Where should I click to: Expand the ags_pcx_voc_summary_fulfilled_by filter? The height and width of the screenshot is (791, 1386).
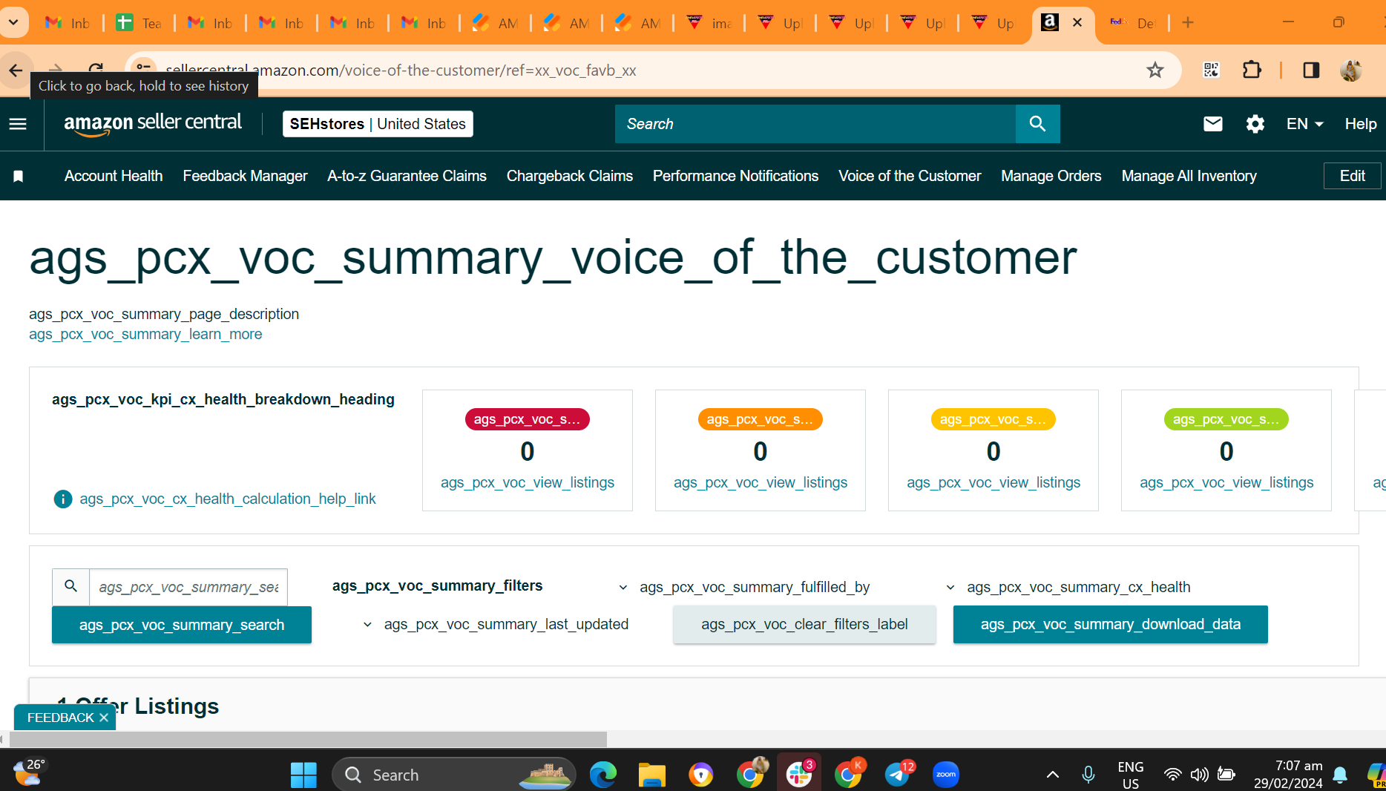click(744, 587)
